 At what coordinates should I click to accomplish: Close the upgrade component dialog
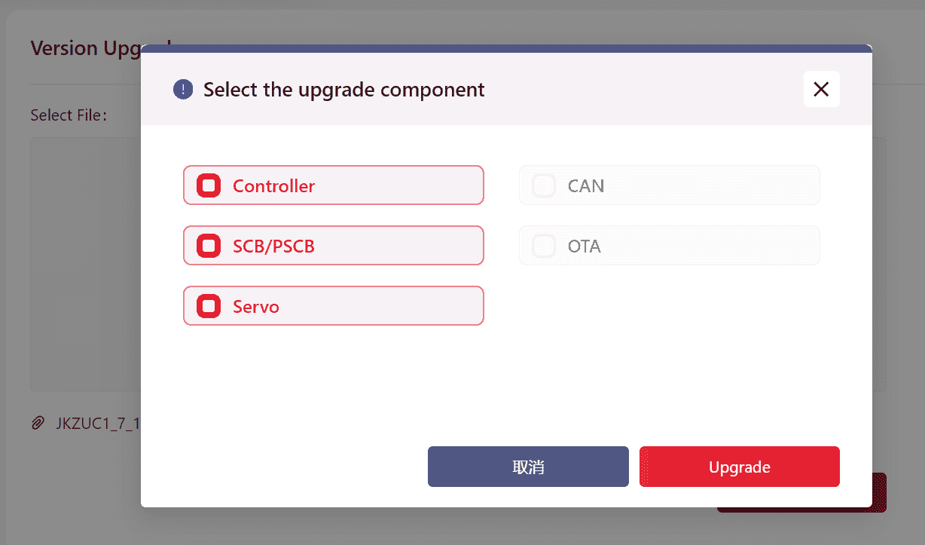pos(821,89)
